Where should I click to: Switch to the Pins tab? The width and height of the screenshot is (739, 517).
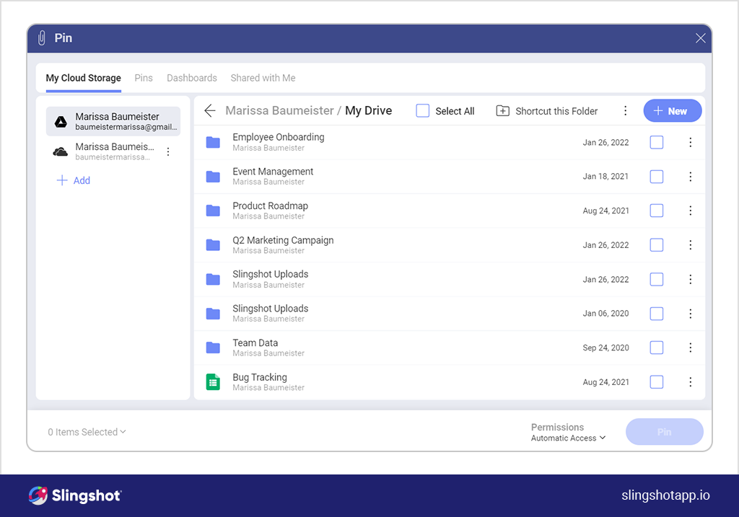143,78
